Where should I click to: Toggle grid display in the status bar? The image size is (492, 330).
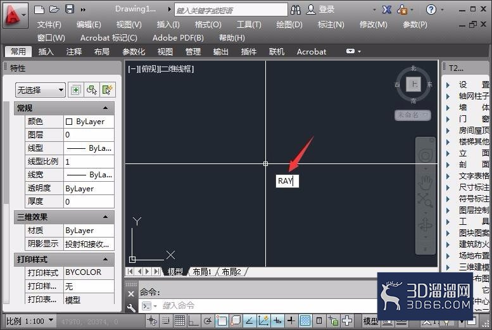point(180,320)
